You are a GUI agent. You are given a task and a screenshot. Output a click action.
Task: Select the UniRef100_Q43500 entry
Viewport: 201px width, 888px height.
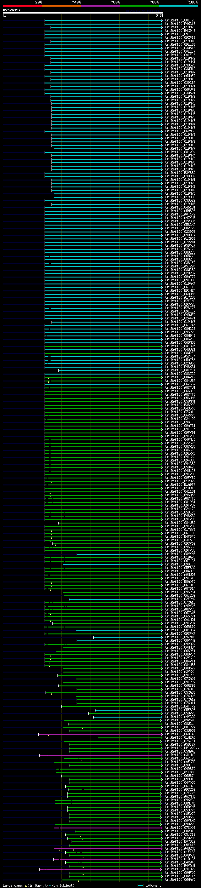point(180,409)
